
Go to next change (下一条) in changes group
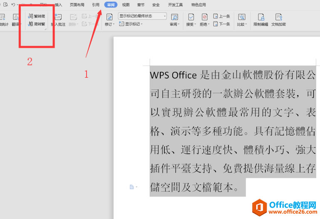222,24
